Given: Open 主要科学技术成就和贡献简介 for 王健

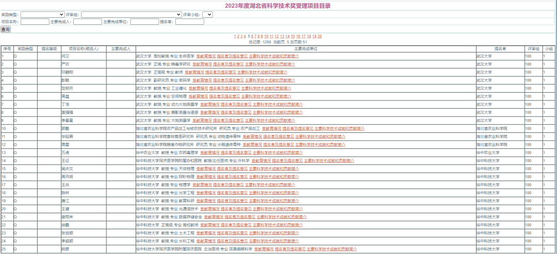Looking at the screenshot, I should pyautogui.click(x=278, y=209).
